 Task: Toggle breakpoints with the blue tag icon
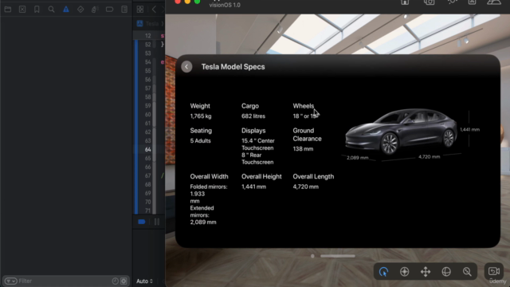click(142, 222)
